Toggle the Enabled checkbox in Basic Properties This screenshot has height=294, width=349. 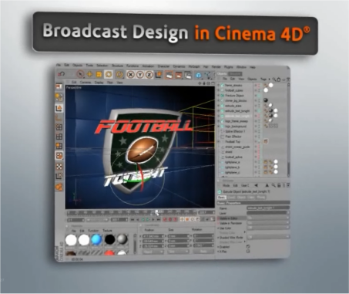click(248, 246)
